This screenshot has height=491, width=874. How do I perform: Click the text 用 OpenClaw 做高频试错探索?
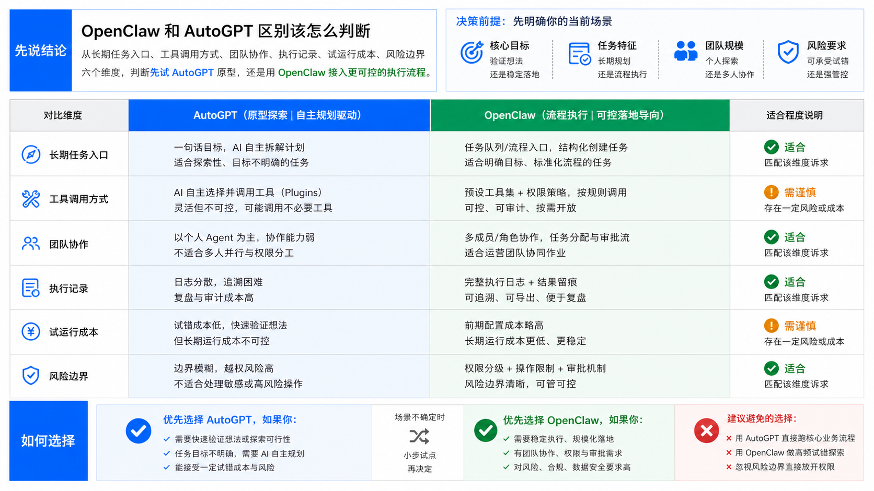pyautogui.click(x=789, y=453)
